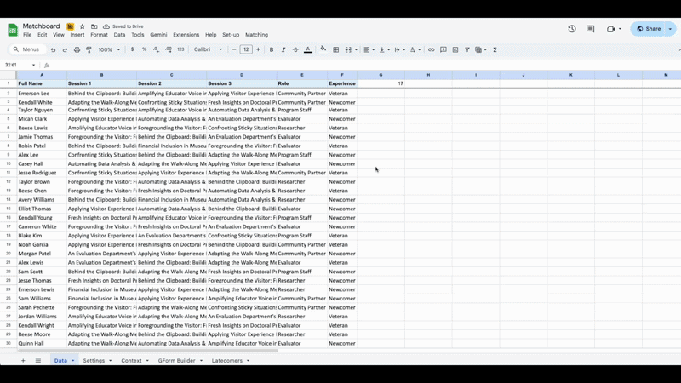
Task: Click the Matchboard document title
Action: point(41,26)
